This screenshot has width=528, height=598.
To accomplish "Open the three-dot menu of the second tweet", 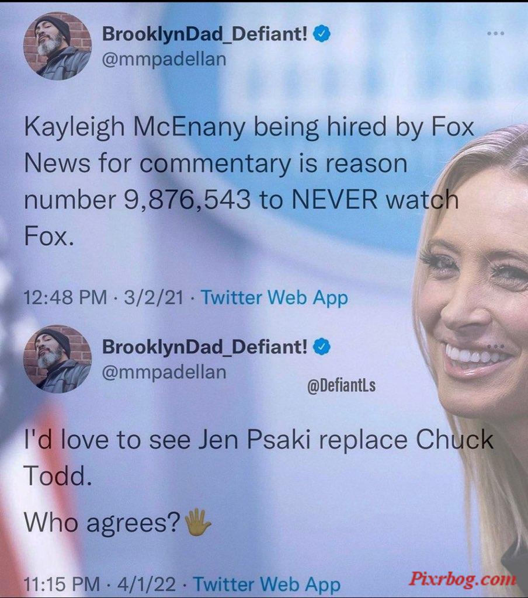I will [x=496, y=346].
